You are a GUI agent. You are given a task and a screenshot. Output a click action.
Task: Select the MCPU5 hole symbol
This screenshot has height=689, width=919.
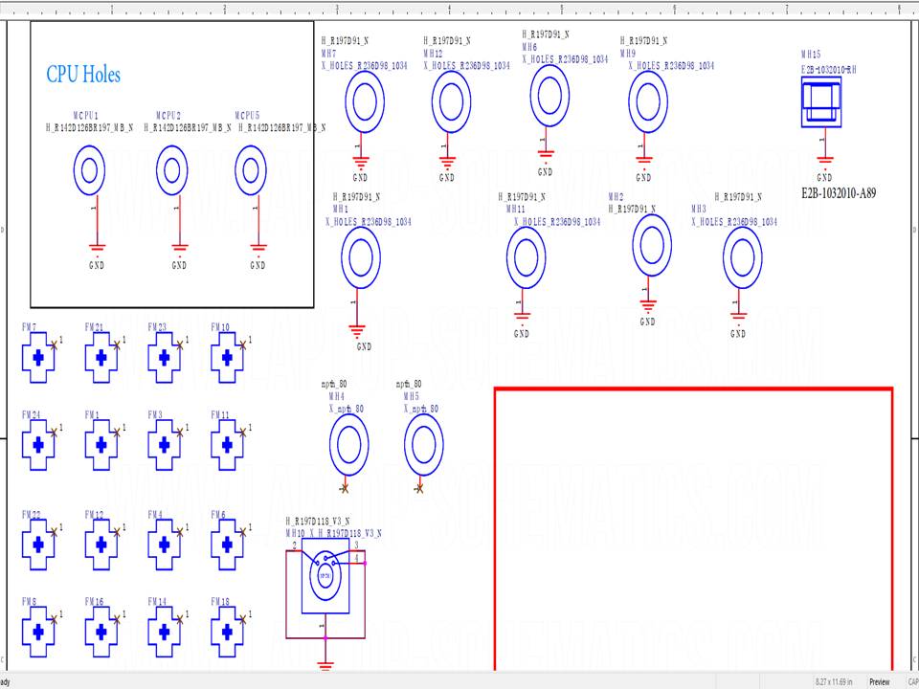(251, 170)
